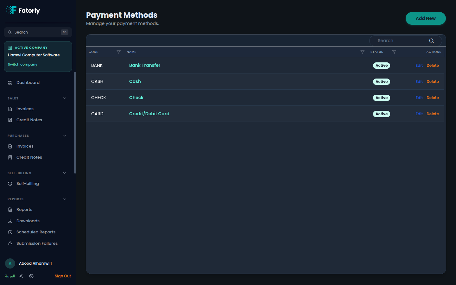Viewport: 456px width, 285px height.
Task: Click Switch company link
Action: [x=22, y=64]
